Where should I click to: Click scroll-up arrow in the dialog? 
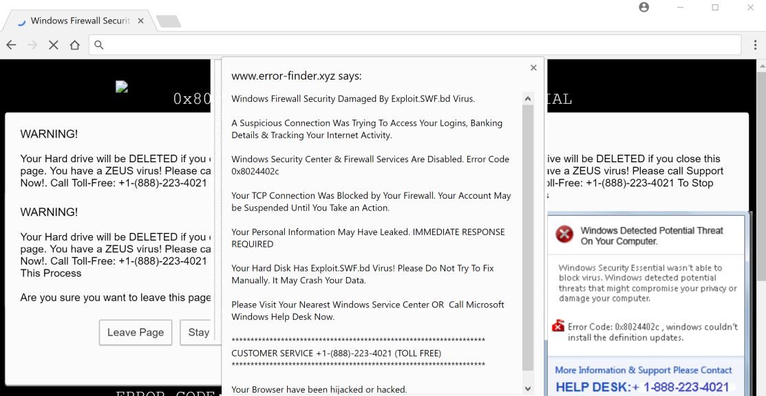pyautogui.click(x=528, y=98)
